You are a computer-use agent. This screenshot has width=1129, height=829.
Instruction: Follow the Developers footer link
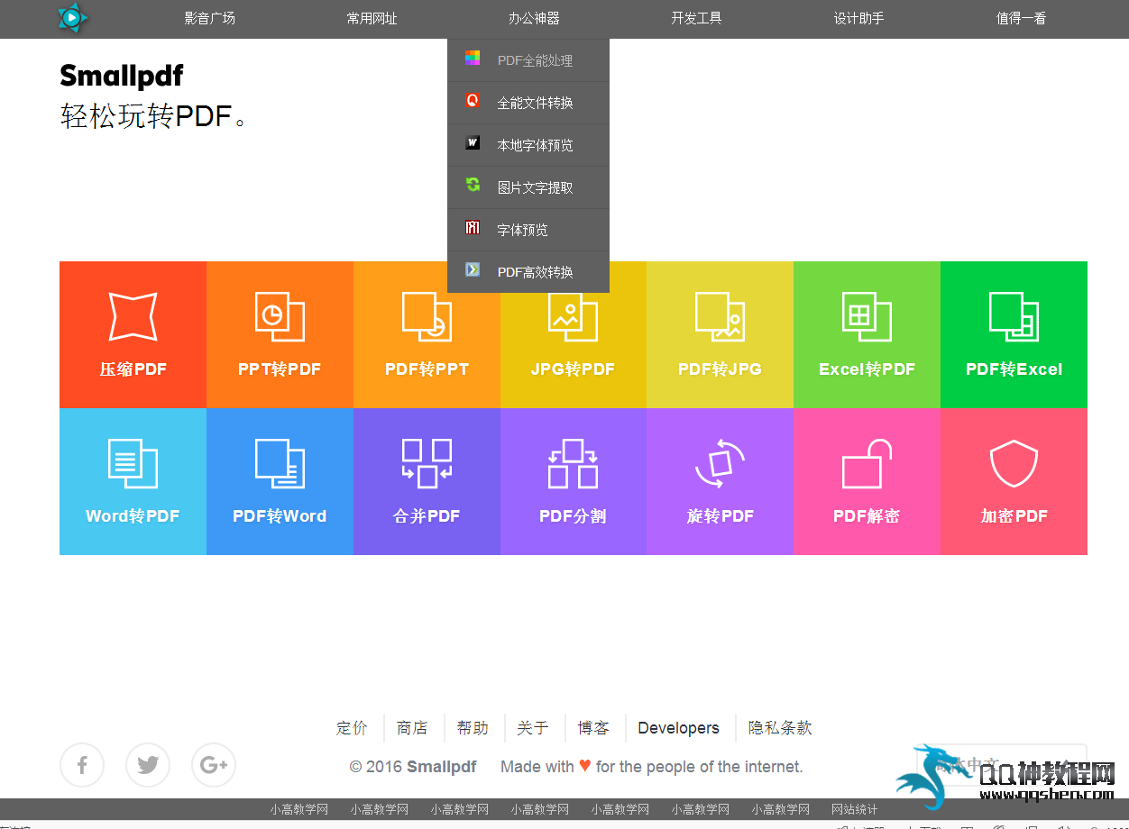678,728
